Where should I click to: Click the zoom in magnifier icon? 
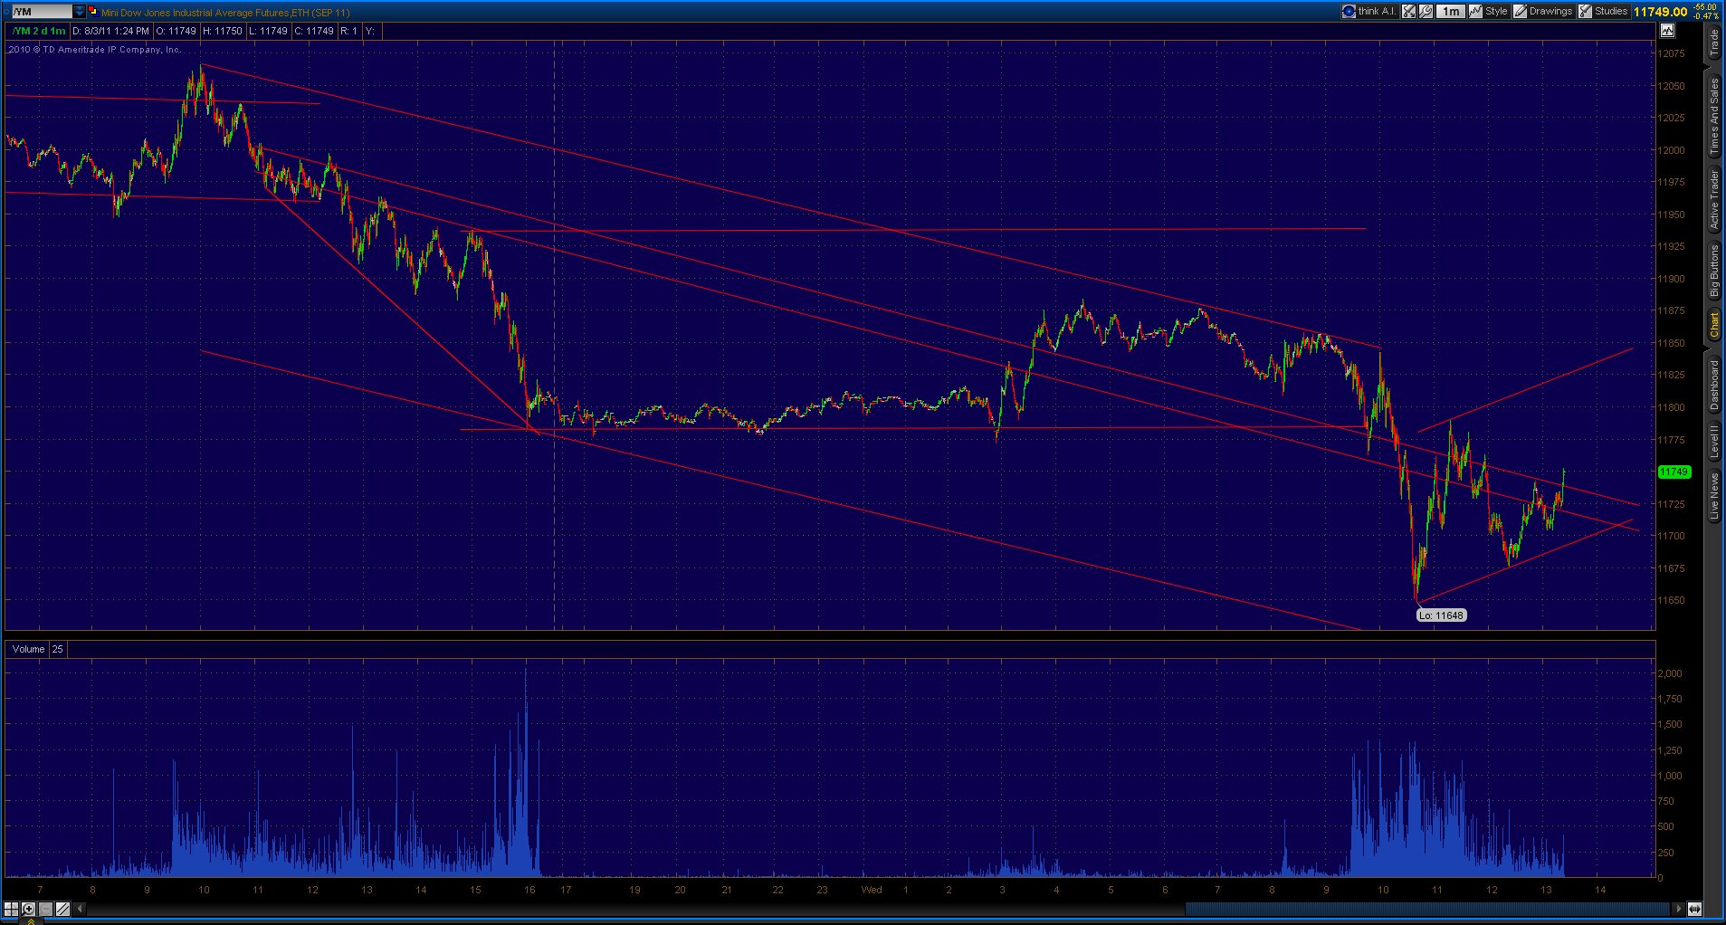(28, 909)
